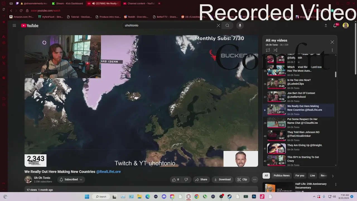This screenshot has width=357, height=201.
Task: Toggle loop playlist
Action: tap(268, 50)
